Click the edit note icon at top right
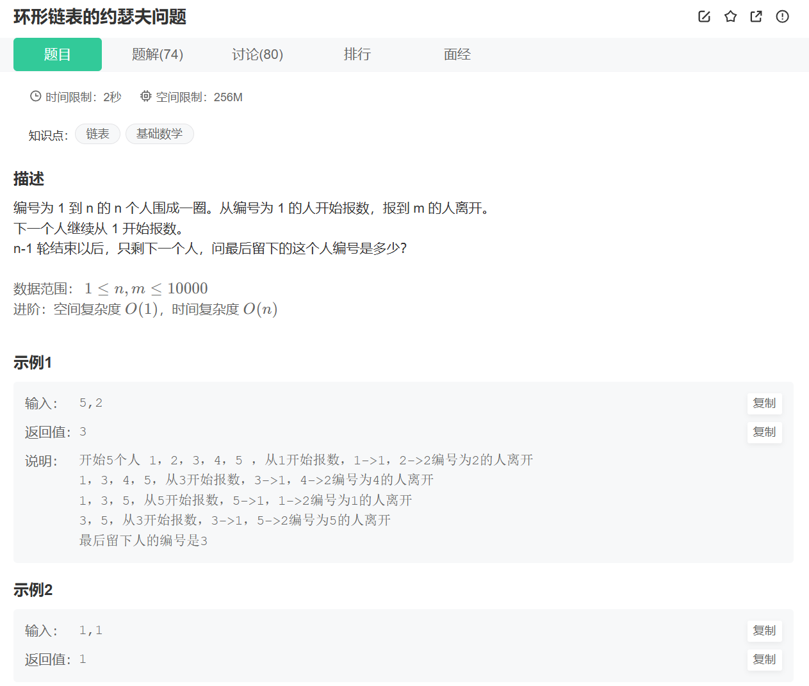Screen dimensions: 809x686 pos(704,17)
